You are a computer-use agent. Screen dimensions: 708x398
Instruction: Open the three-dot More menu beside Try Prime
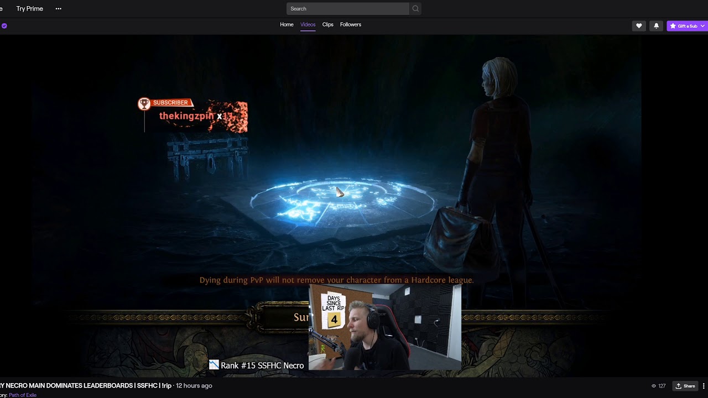pos(59,9)
